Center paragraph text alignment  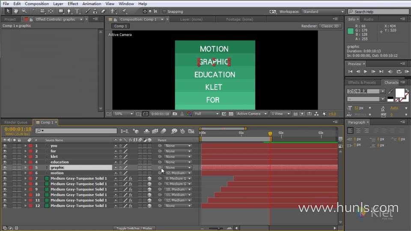pos(358,130)
